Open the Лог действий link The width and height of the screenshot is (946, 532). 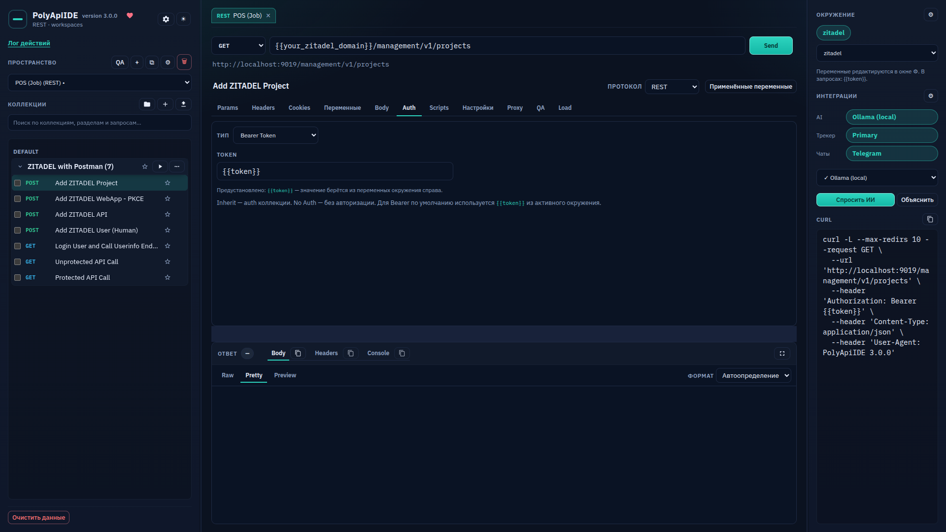pos(29,43)
